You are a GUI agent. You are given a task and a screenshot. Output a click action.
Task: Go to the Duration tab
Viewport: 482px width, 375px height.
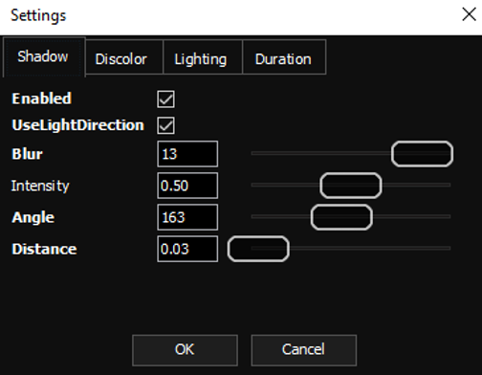point(284,57)
